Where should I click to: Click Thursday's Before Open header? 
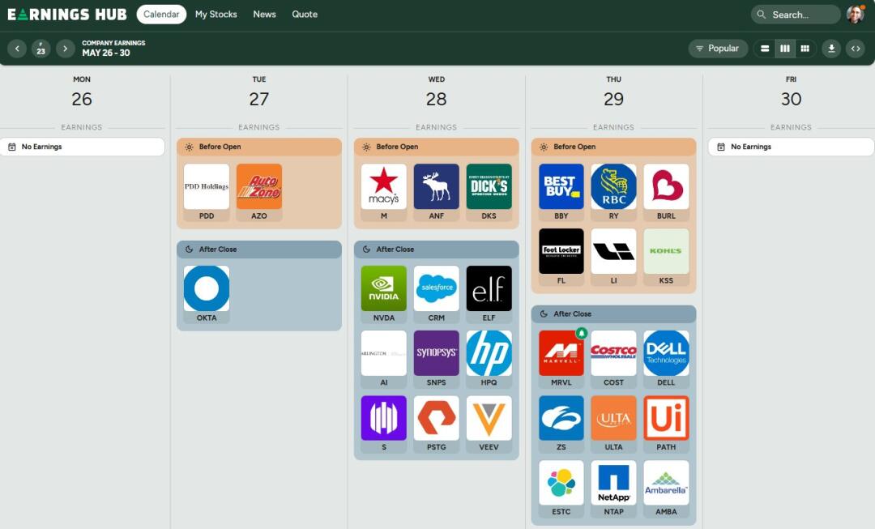[x=614, y=147]
